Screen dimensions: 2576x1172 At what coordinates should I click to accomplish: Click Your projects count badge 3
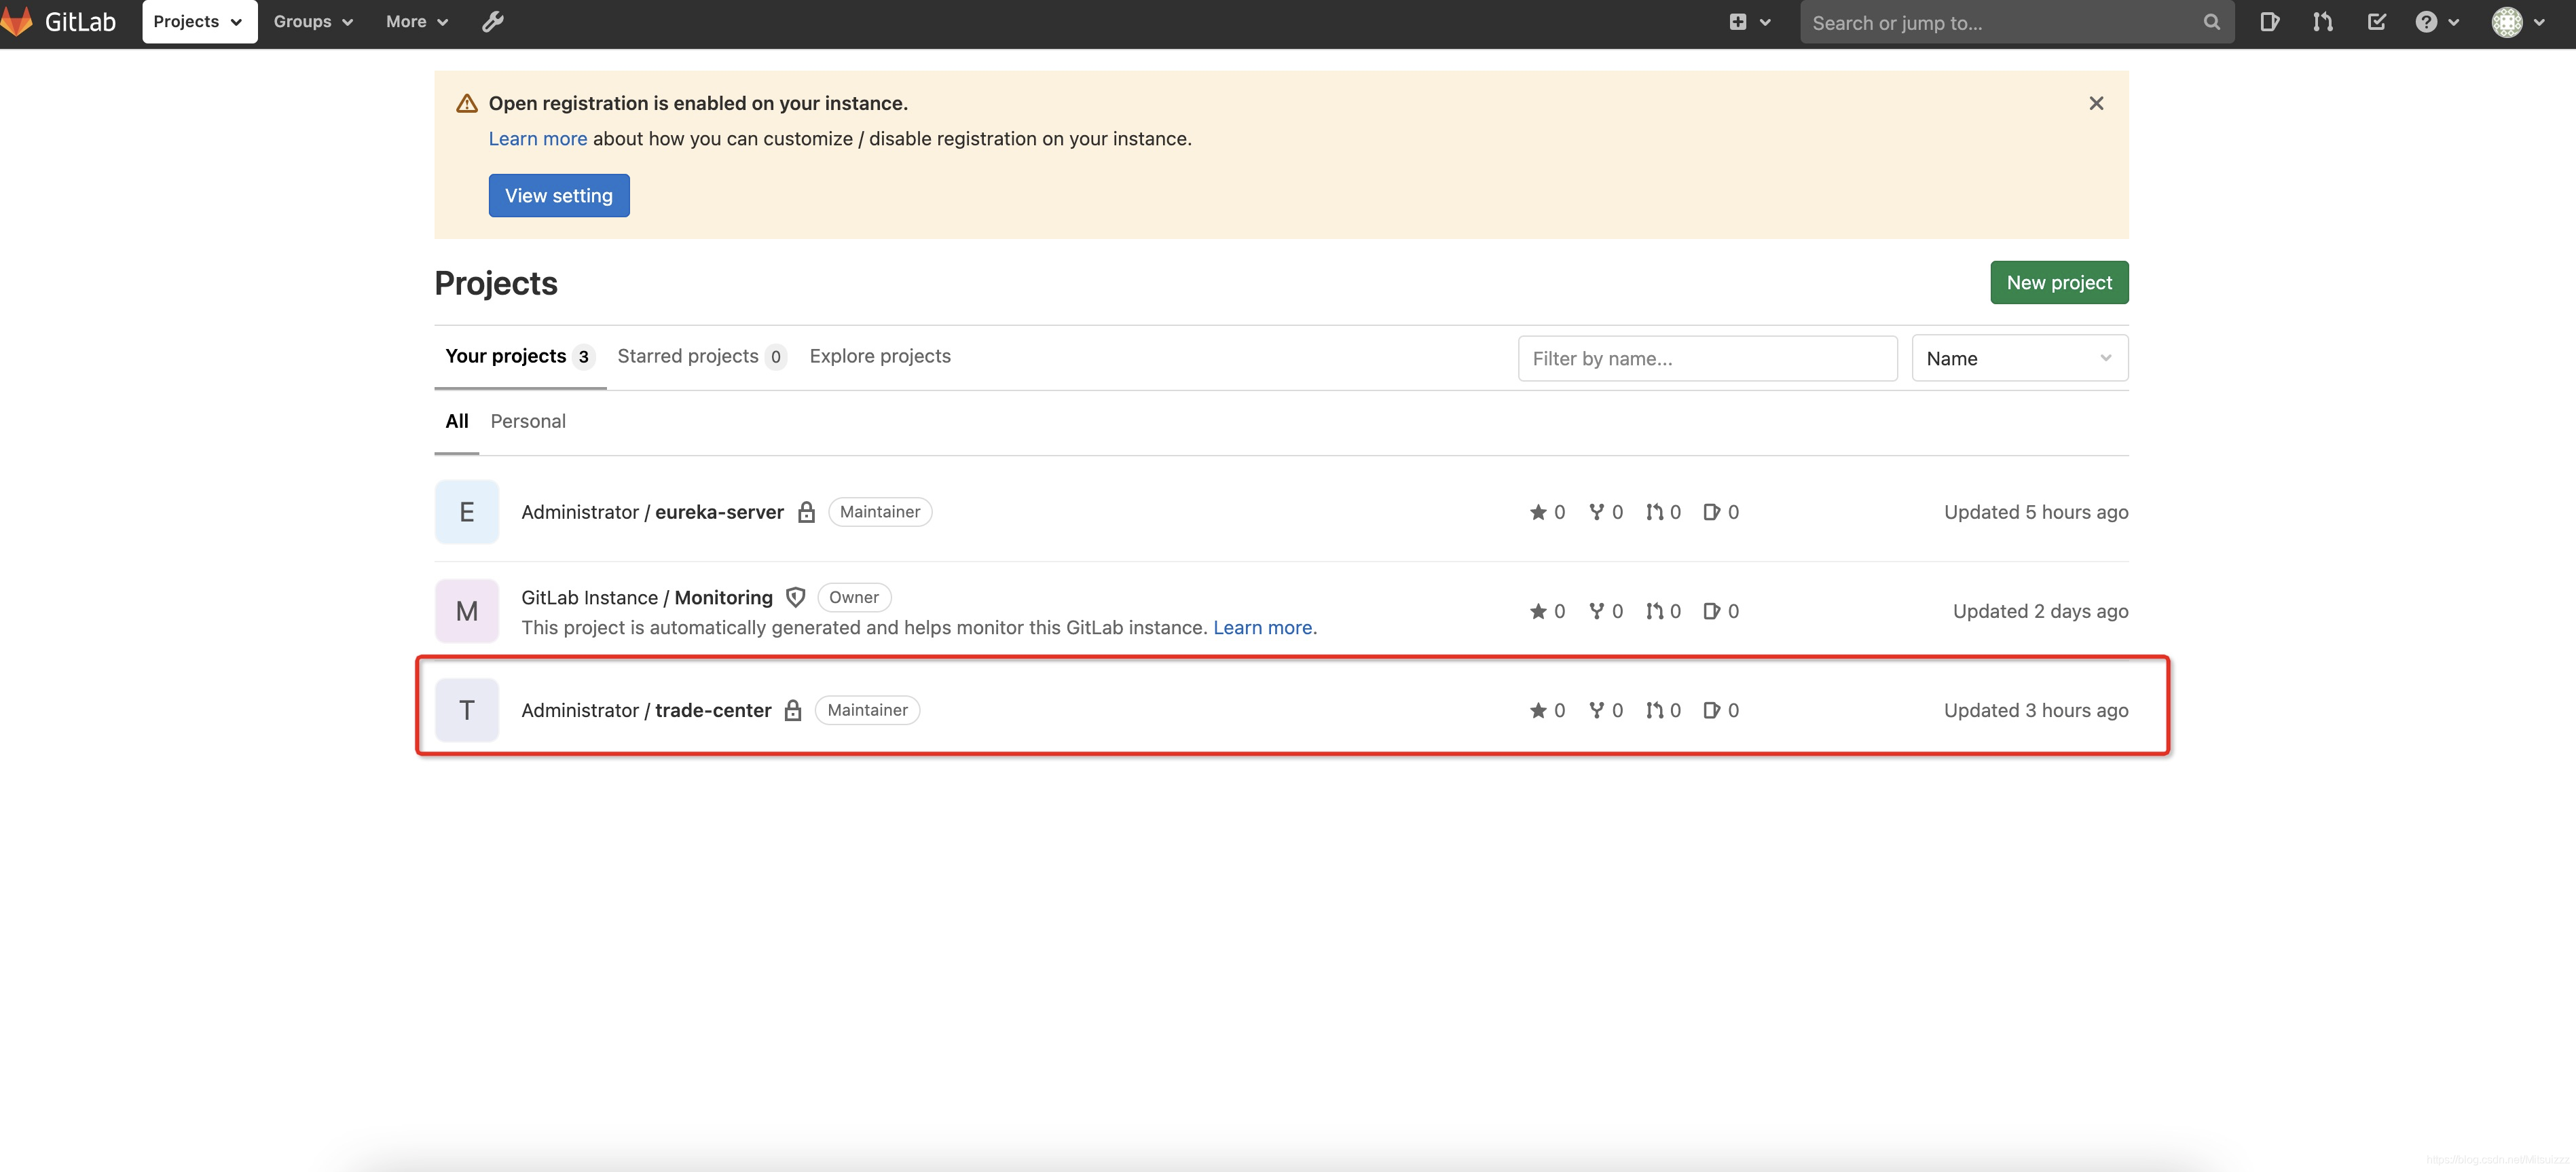click(583, 357)
